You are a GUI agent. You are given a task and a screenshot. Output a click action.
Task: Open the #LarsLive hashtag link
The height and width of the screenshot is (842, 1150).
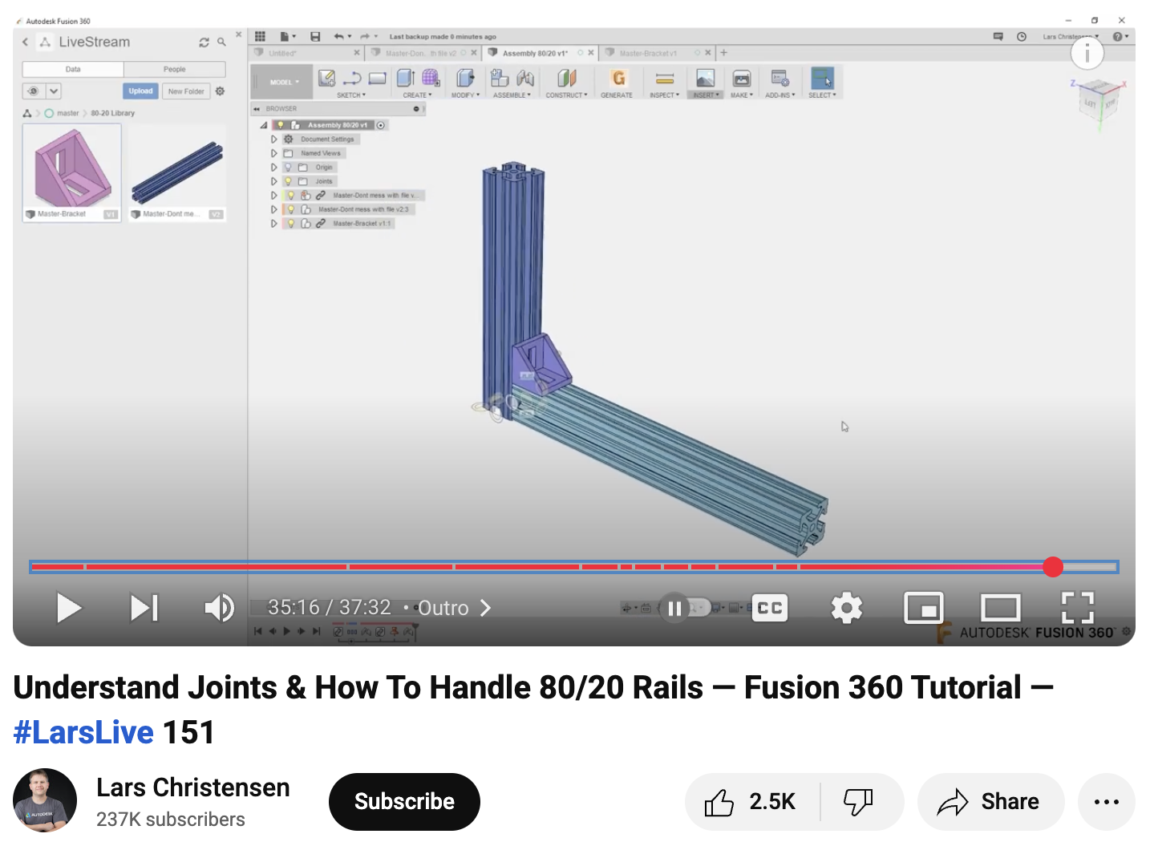click(83, 732)
